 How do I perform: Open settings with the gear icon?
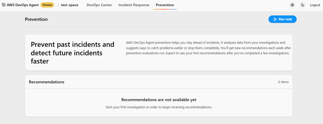coord(292,5)
